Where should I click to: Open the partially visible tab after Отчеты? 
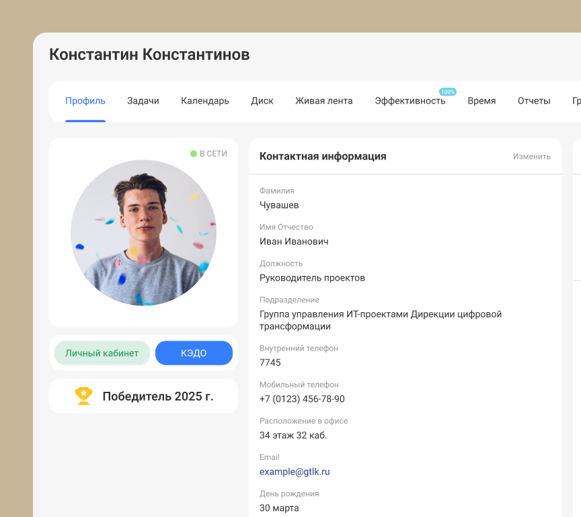[x=576, y=100]
